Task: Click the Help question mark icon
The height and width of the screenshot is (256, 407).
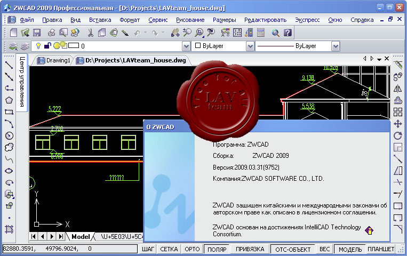Action: pos(288,33)
